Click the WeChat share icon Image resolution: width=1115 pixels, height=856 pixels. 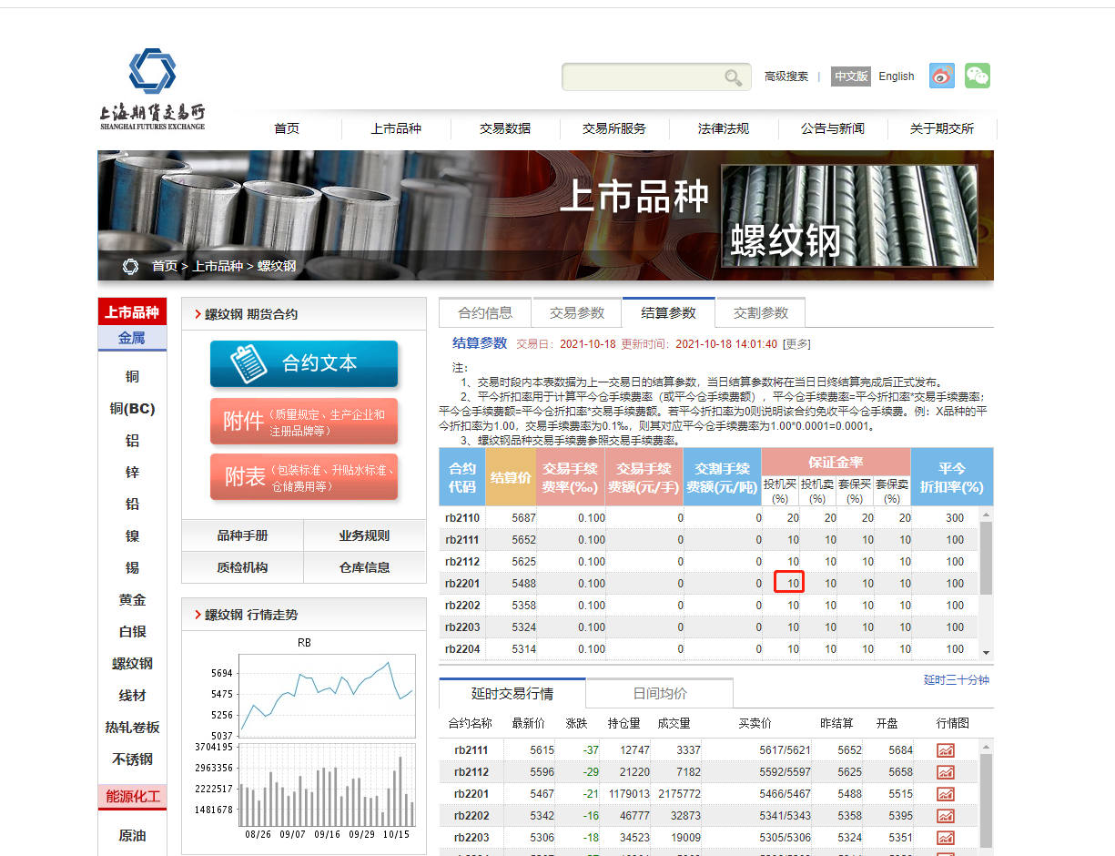[977, 76]
